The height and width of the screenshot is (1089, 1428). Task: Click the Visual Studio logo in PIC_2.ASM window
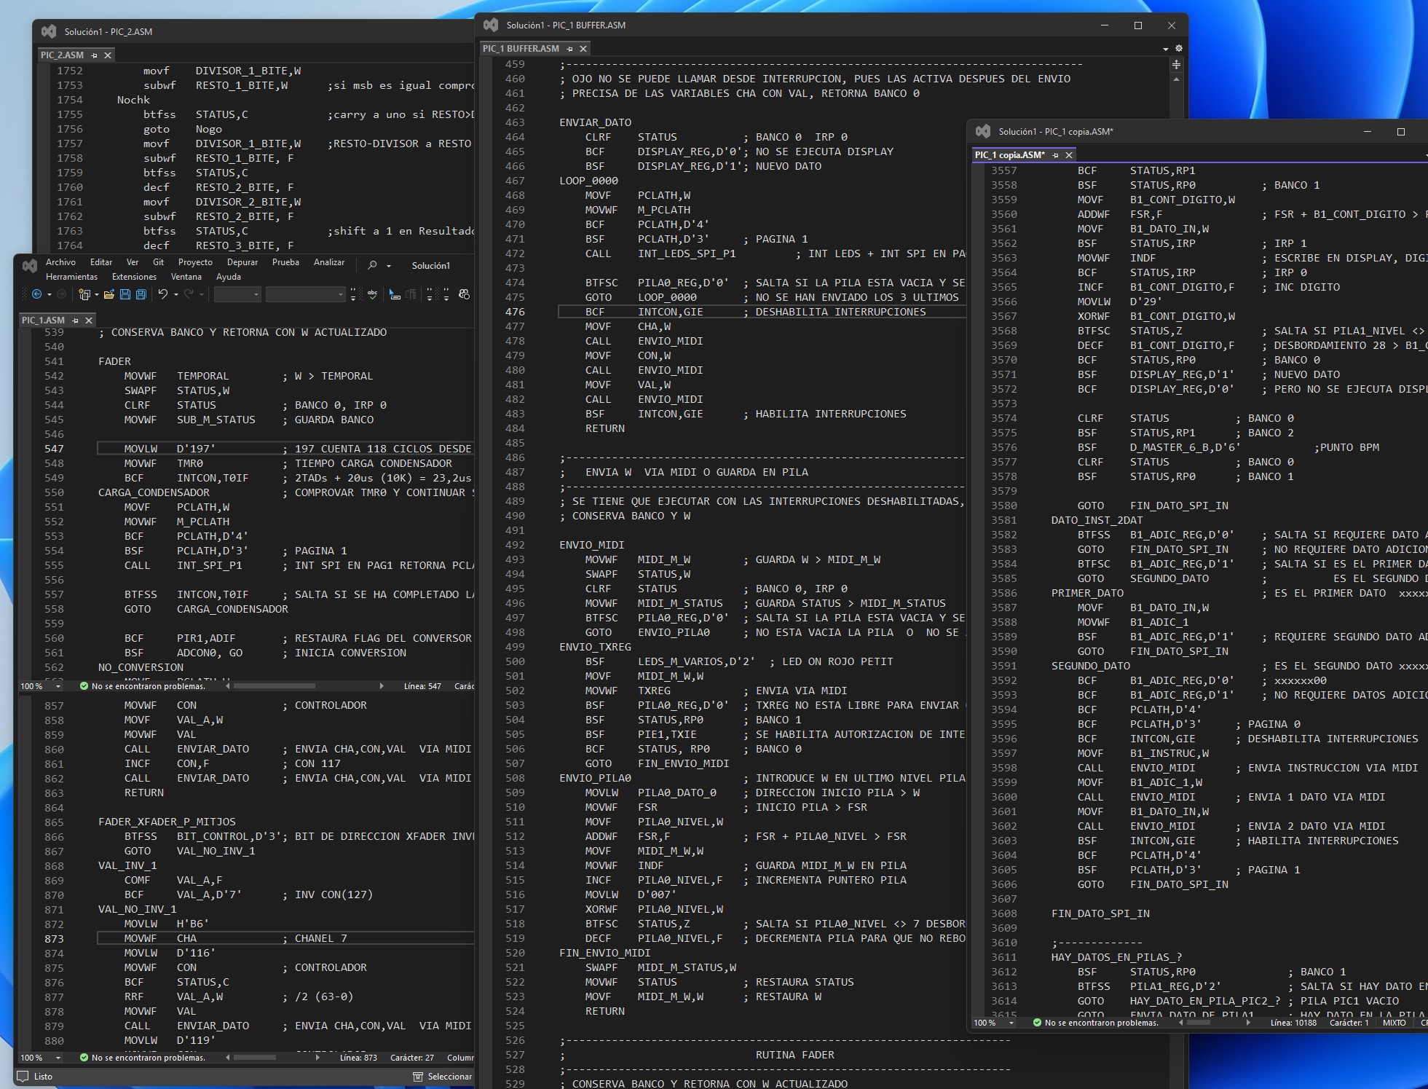coord(49,31)
